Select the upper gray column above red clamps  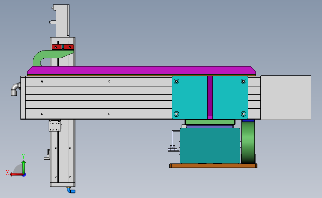pyautogui.click(x=62, y=21)
